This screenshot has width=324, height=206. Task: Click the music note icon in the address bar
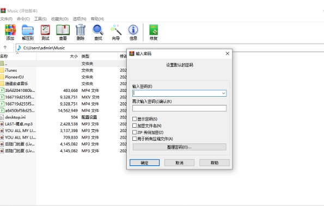pyautogui.click(x=19, y=48)
